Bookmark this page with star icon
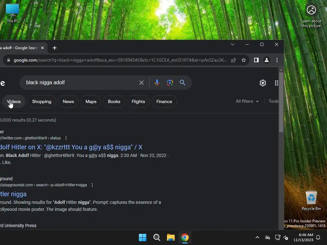This screenshot has width=327, height=245. pos(244,60)
